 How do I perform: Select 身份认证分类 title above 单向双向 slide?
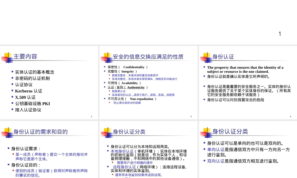[230, 131]
